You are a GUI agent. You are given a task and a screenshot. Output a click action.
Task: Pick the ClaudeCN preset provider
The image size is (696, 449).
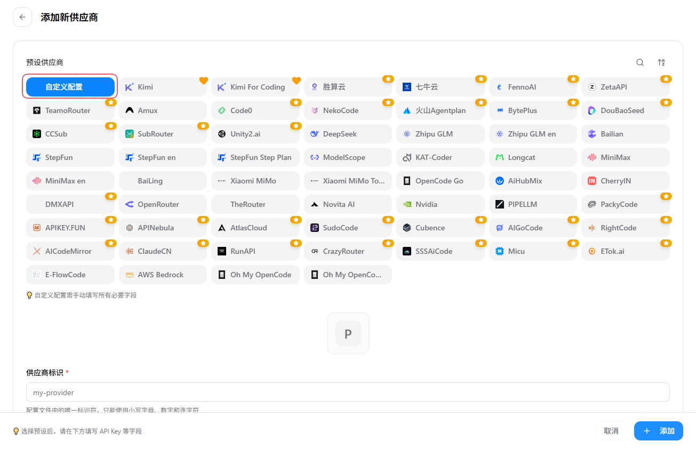163,251
